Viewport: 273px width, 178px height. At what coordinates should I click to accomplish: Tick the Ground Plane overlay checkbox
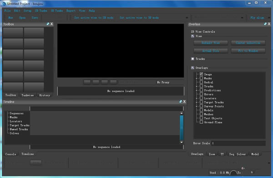(201, 122)
